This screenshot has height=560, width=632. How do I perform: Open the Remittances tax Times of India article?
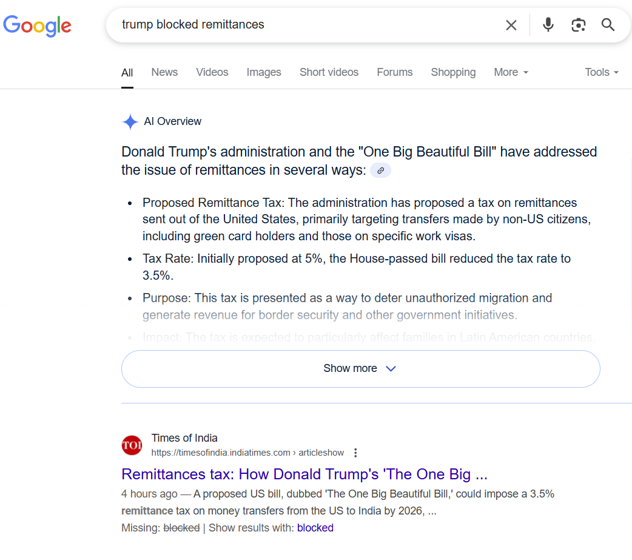point(304,474)
